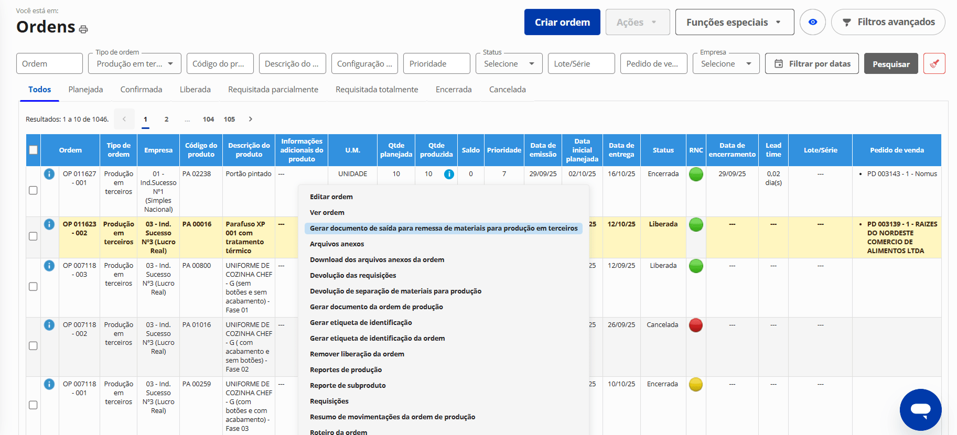Click the Criar ordem button

pos(562,22)
